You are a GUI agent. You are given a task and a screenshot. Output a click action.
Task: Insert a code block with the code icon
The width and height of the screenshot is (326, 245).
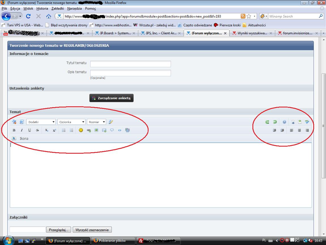pos(120,130)
